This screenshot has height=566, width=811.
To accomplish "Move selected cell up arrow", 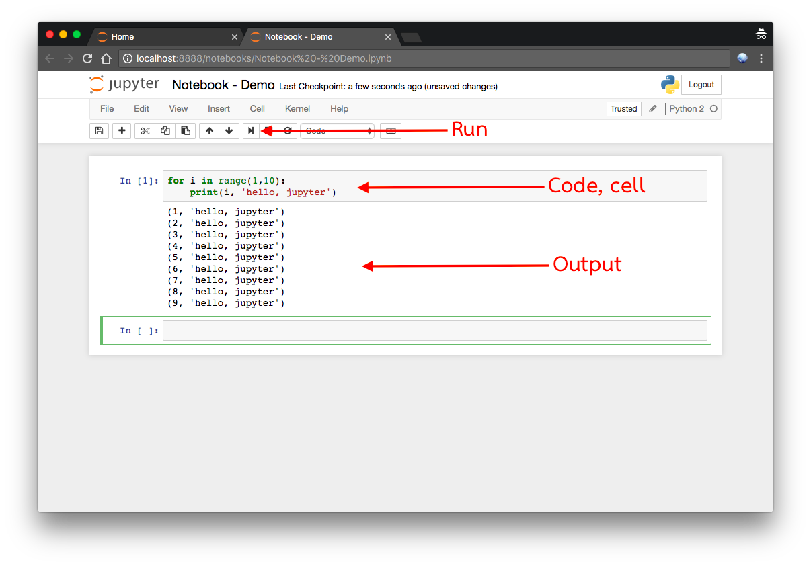I will click(x=209, y=131).
